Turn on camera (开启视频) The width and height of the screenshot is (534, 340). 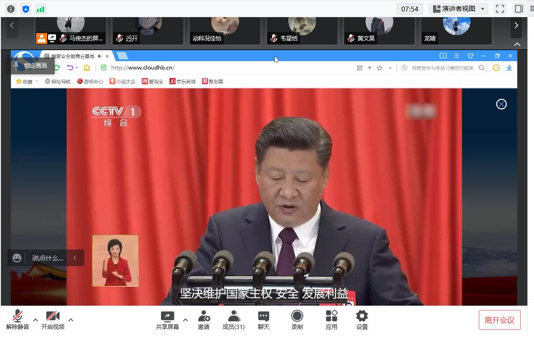coord(53,320)
